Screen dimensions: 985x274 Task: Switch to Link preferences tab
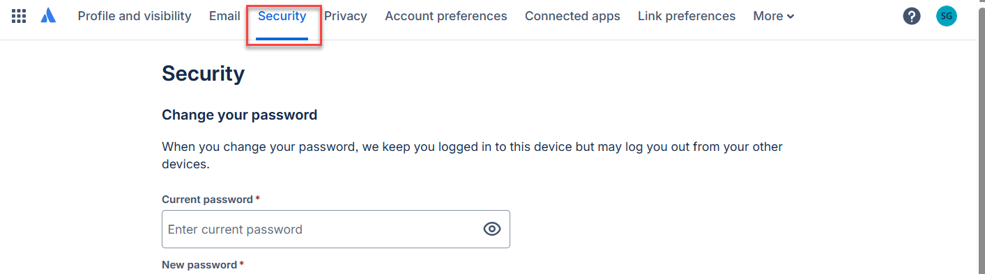pos(687,16)
